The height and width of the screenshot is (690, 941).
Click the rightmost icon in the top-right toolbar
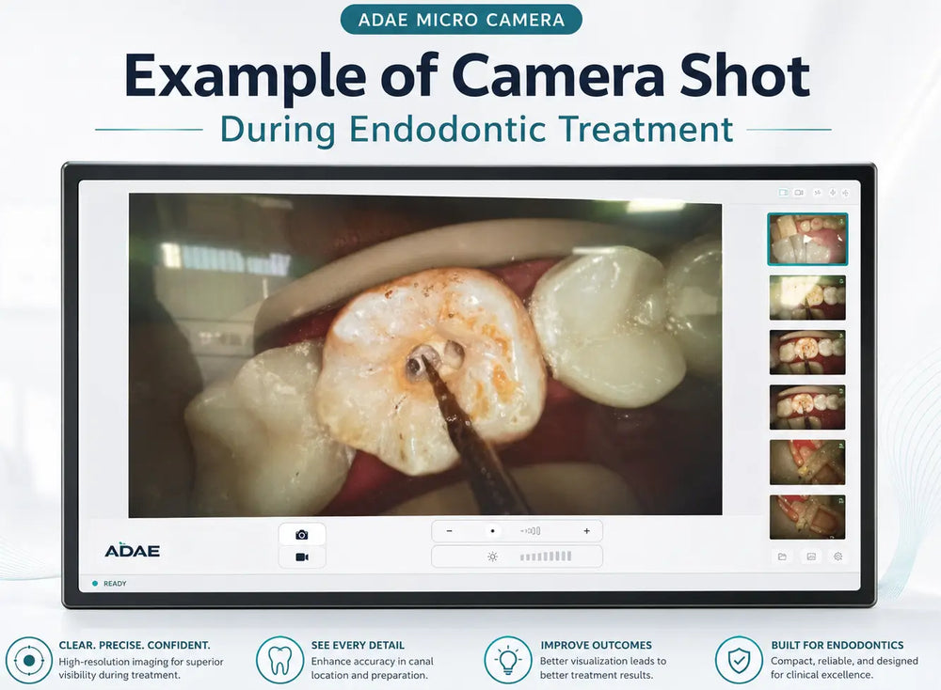tap(846, 193)
